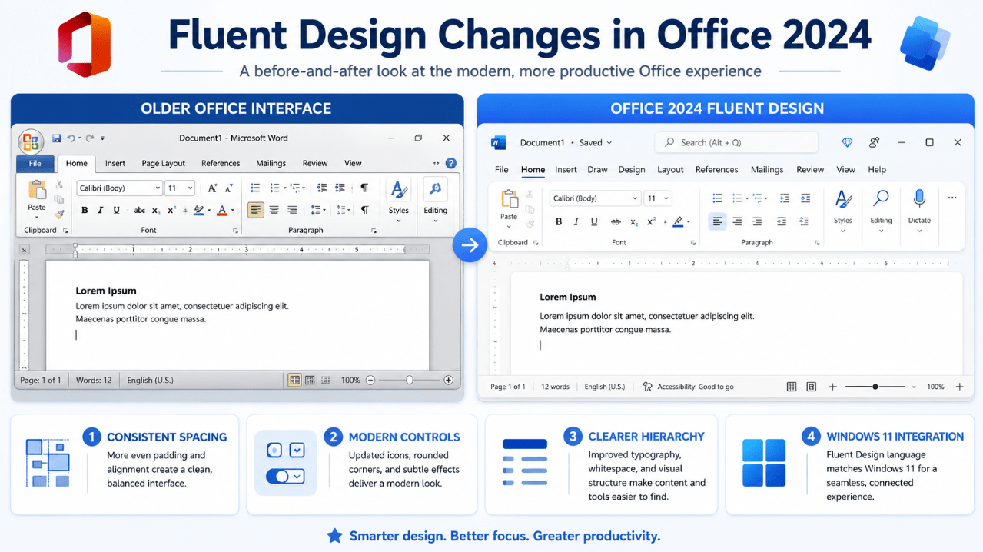Click the Search (Alt + Q) box in Office 2024
This screenshot has height=552, width=983.
pyautogui.click(x=736, y=142)
